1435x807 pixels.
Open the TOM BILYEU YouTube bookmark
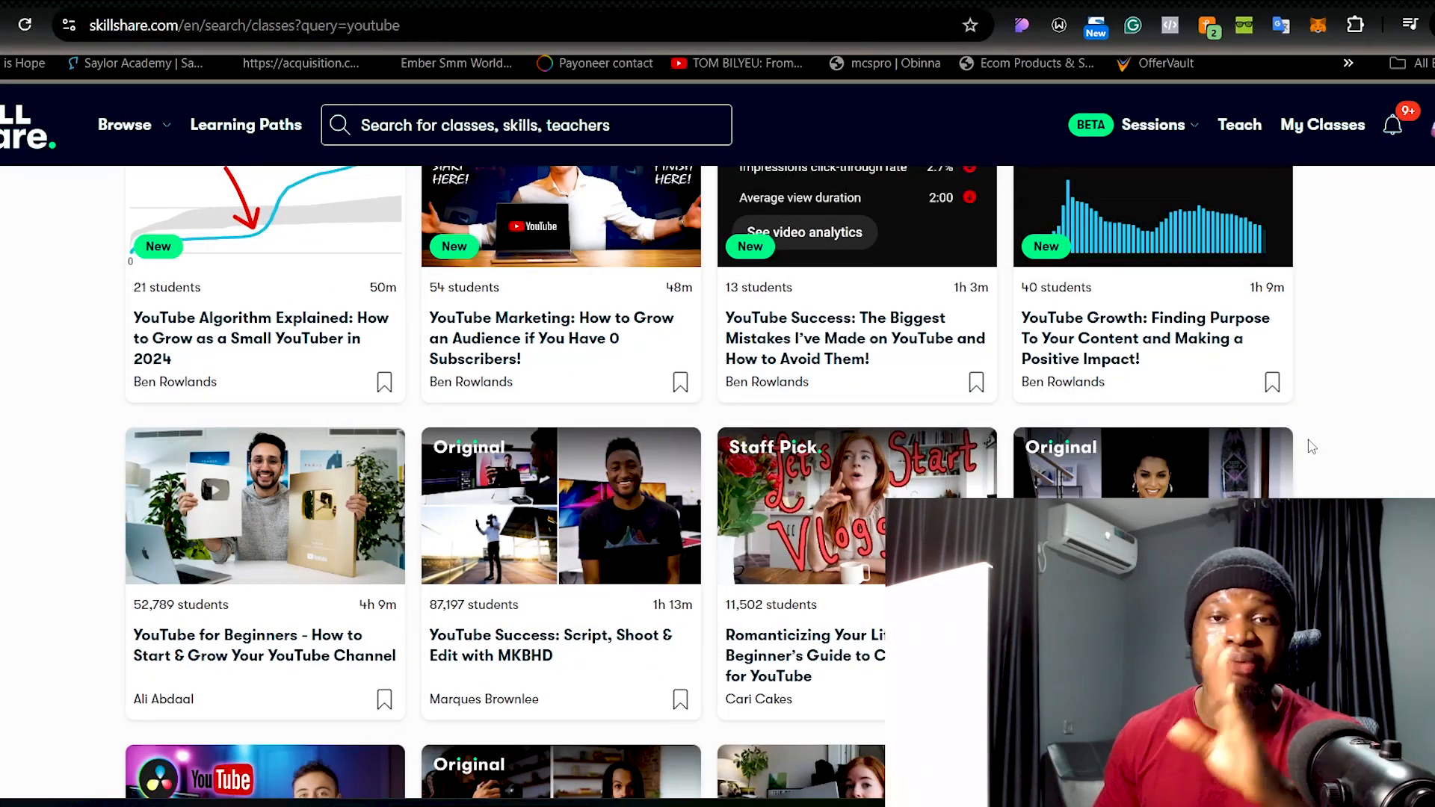(x=737, y=64)
